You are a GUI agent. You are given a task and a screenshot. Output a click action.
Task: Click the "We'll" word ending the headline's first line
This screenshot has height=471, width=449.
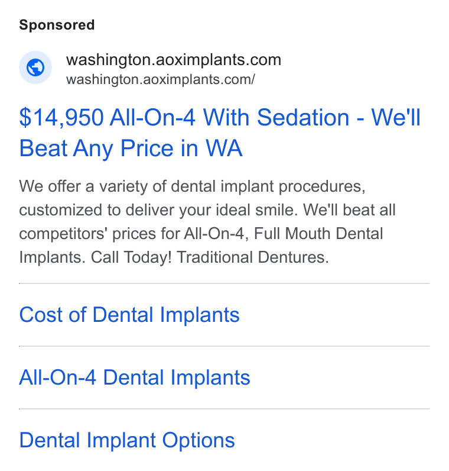(396, 117)
